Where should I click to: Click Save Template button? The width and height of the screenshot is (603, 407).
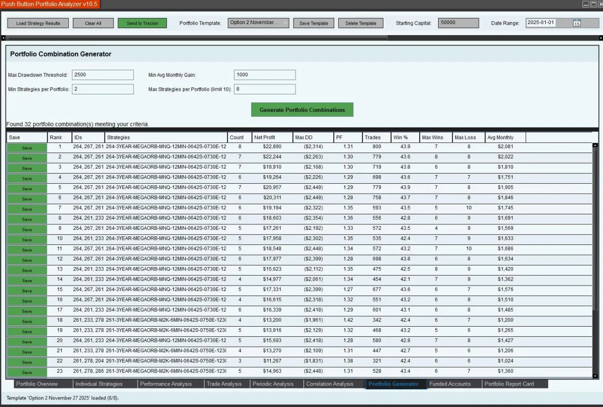coord(314,23)
